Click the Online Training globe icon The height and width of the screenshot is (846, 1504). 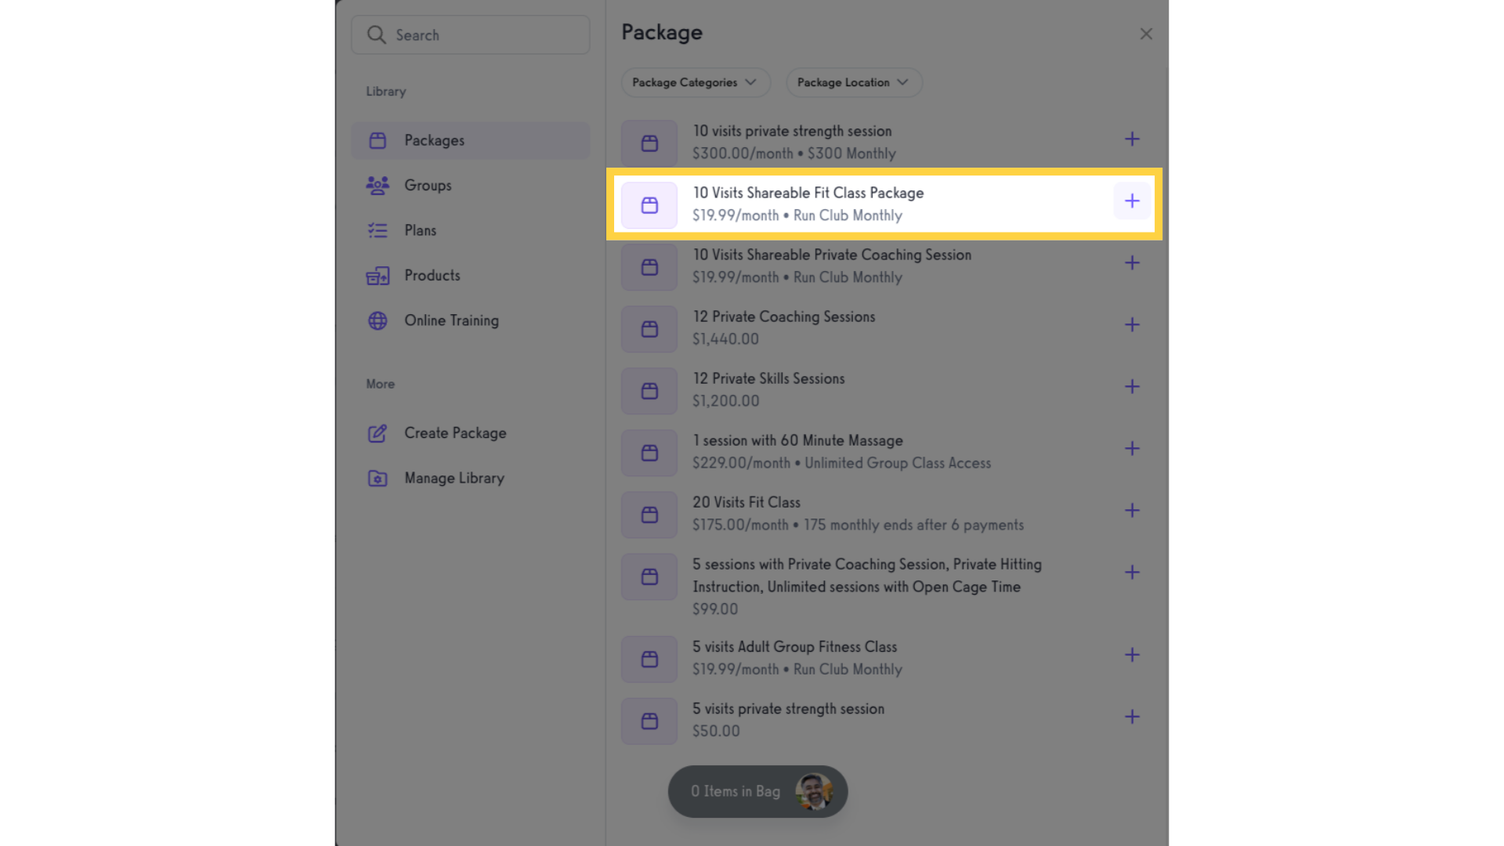pos(378,321)
